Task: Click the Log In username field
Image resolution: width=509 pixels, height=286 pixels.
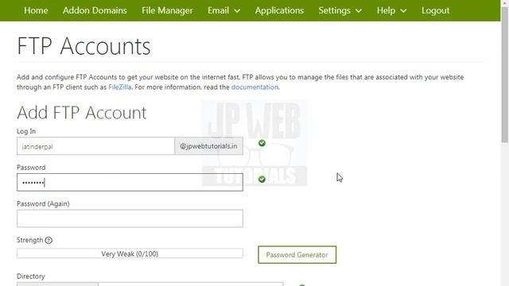Action: (95, 146)
